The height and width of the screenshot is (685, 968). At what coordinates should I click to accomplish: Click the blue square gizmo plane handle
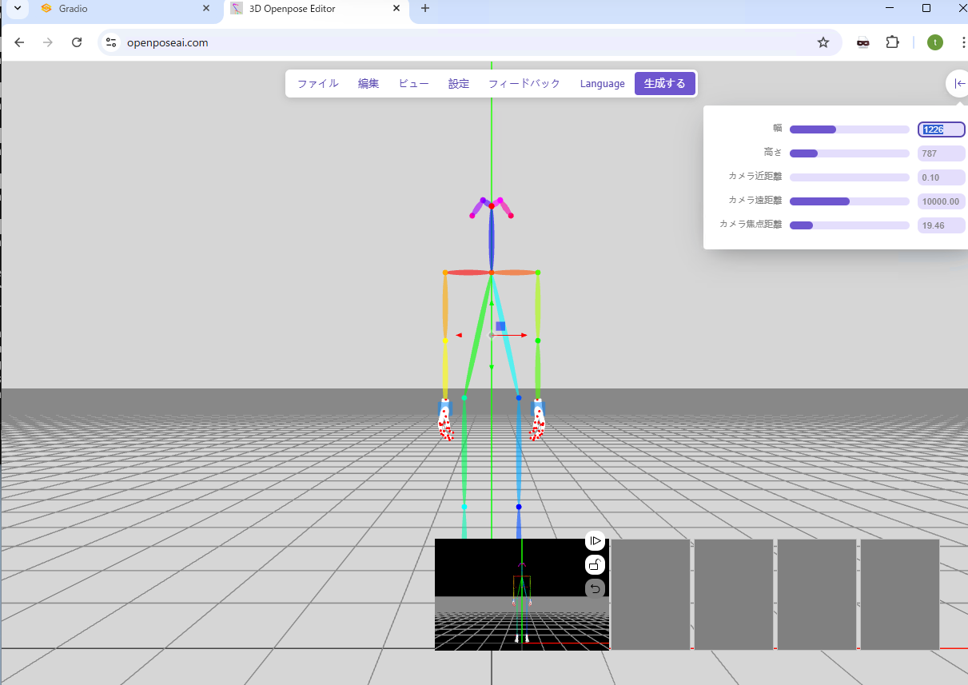pos(500,326)
